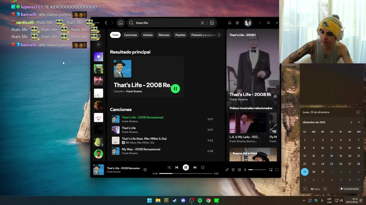Skip to previous track in Spotify
Screen dimensions: 366x205
177,167
